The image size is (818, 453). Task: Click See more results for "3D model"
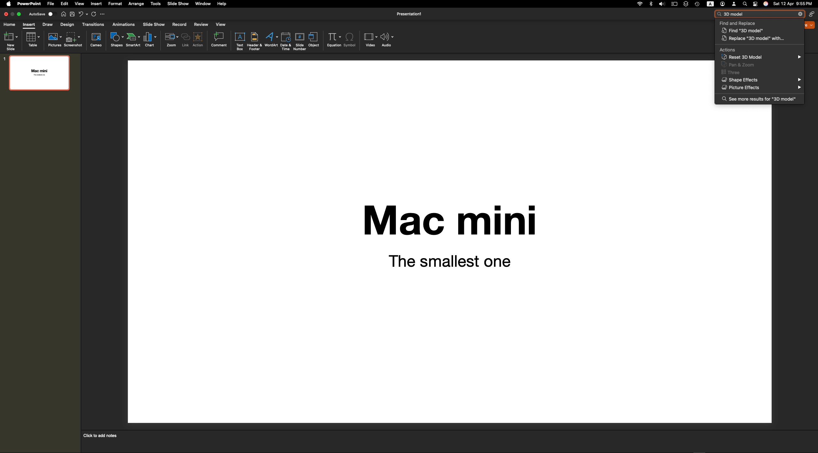pyautogui.click(x=762, y=99)
